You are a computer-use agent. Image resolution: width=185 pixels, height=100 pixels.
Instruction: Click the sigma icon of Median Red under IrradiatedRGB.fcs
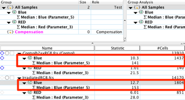click(34, 97)
